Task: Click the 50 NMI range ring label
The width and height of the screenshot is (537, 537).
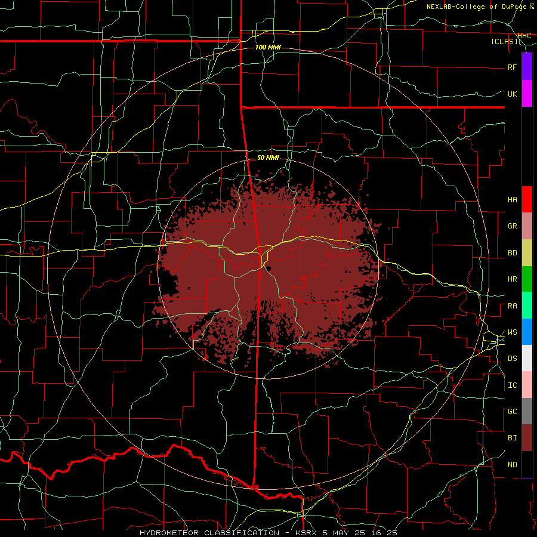Action: (268, 158)
